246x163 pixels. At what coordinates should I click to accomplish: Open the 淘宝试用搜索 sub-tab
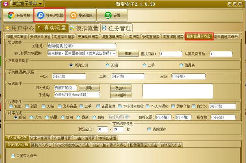pos(173,37)
